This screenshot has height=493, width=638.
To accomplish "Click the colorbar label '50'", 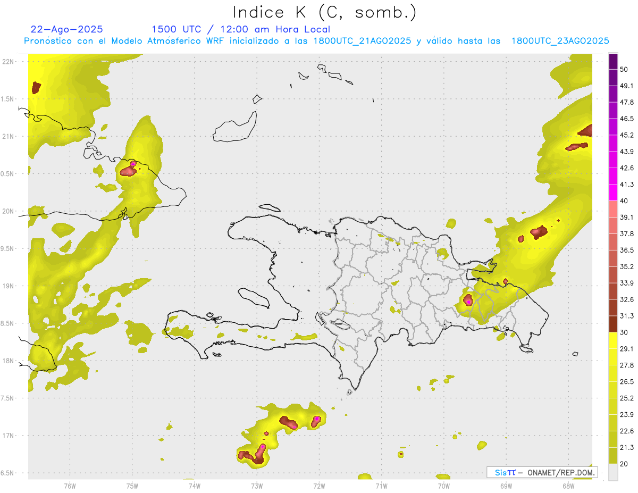I will pos(624,69).
